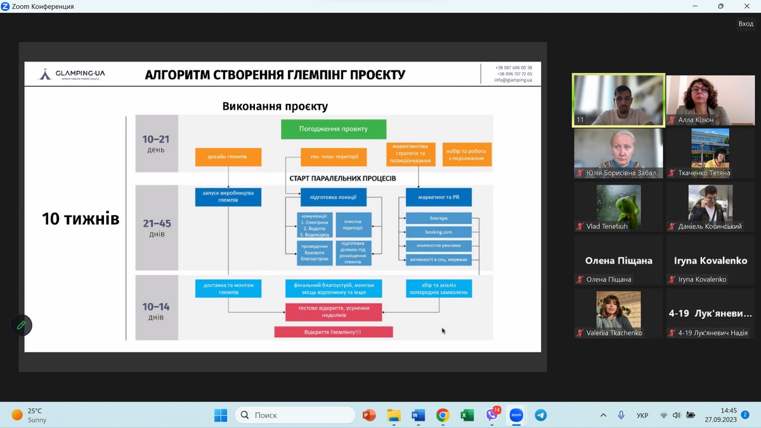
Task: Open File Explorer from the taskbar
Action: (394, 415)
